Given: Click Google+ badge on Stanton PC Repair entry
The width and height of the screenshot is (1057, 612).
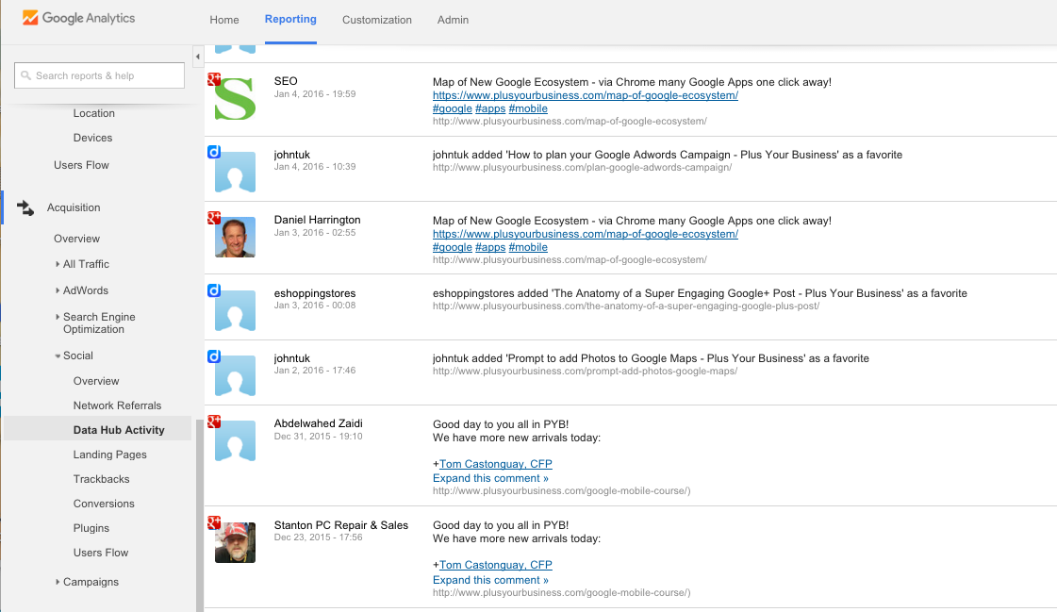Looking at the screenshot, I should [214, 522].
